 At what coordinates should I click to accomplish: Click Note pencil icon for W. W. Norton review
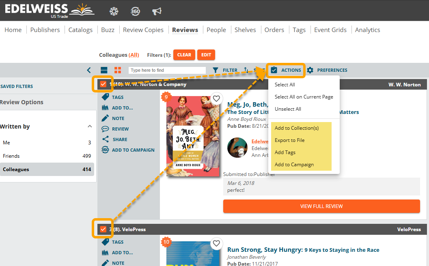tap(106, 118)
